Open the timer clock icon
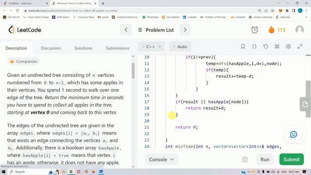The width and height of the screenshot is (311, 175). pos(255,30)
